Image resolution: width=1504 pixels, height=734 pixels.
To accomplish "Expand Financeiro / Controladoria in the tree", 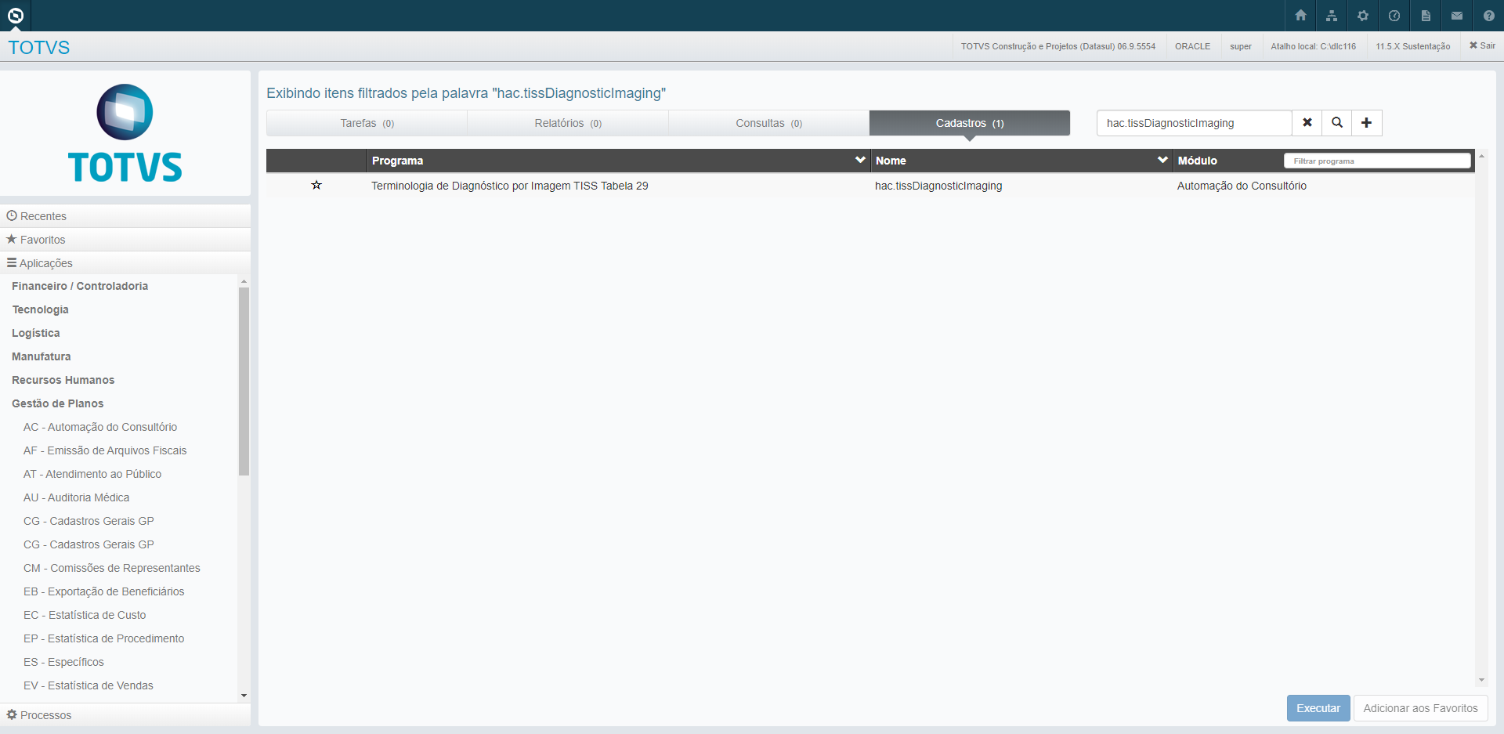I will (80, 286).
